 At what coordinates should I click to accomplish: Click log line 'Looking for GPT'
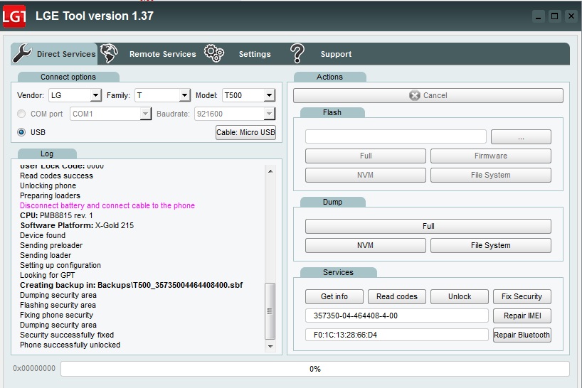tap(48, 275)
